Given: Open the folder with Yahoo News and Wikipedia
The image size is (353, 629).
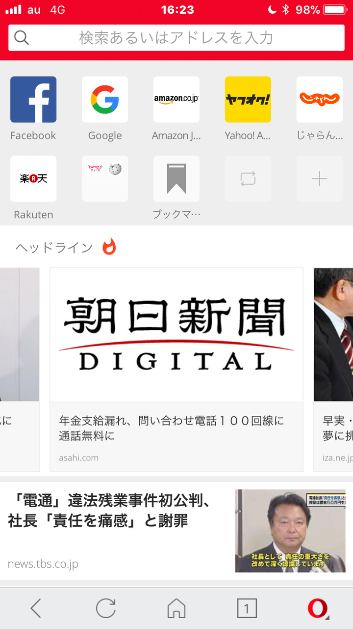Looking at the screenshot, I should click(x=105, y=179).
